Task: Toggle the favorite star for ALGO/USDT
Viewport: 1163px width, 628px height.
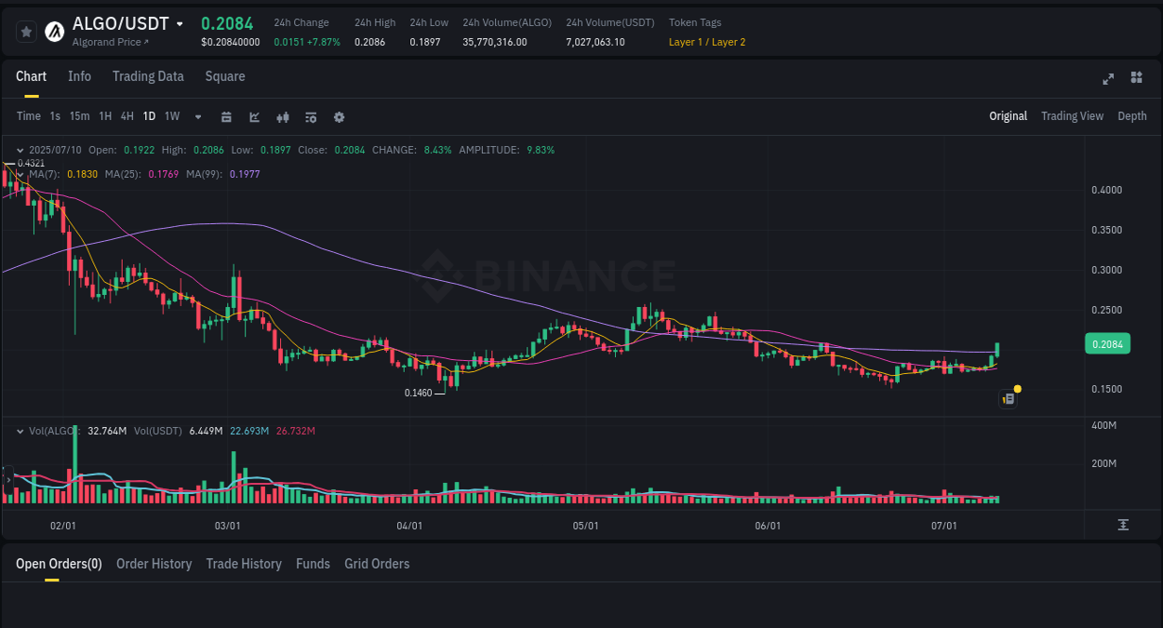Action: (26, 31)
